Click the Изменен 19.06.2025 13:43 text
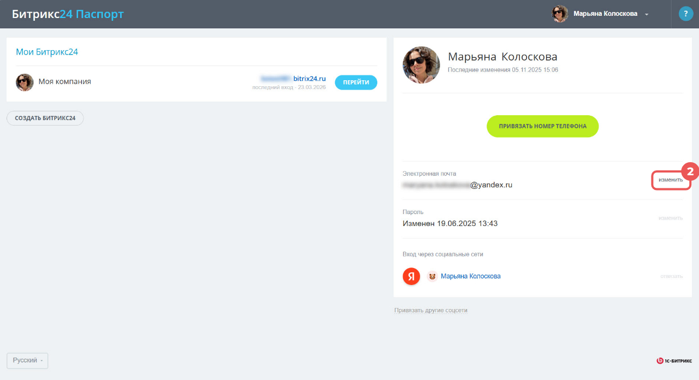 coord(450,223)
